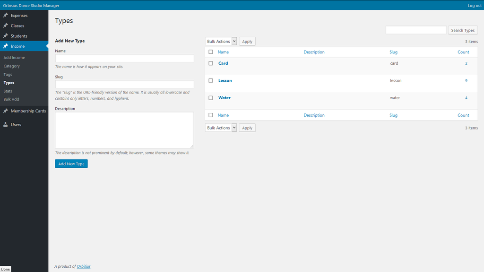Click the Description column link in the table footer
The image size is (484, 272).
314,115
